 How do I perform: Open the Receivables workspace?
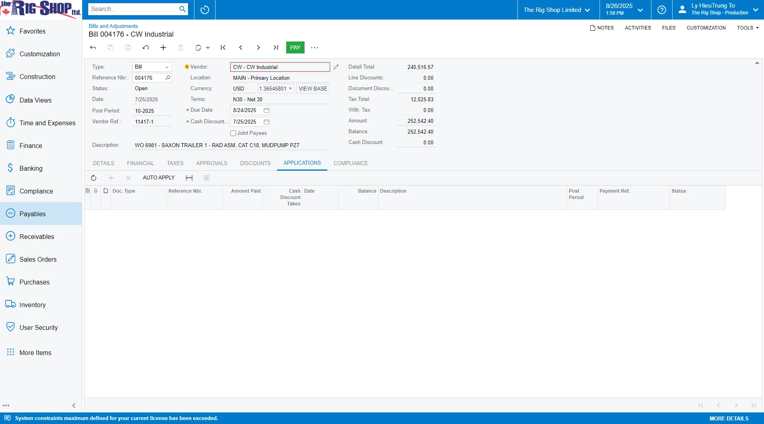point(41,237)
